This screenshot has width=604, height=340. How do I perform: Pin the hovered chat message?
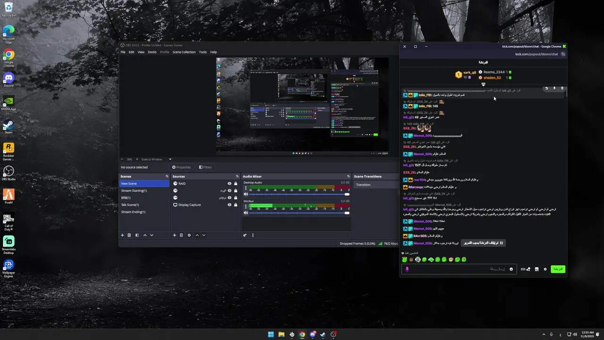(554, 88)
